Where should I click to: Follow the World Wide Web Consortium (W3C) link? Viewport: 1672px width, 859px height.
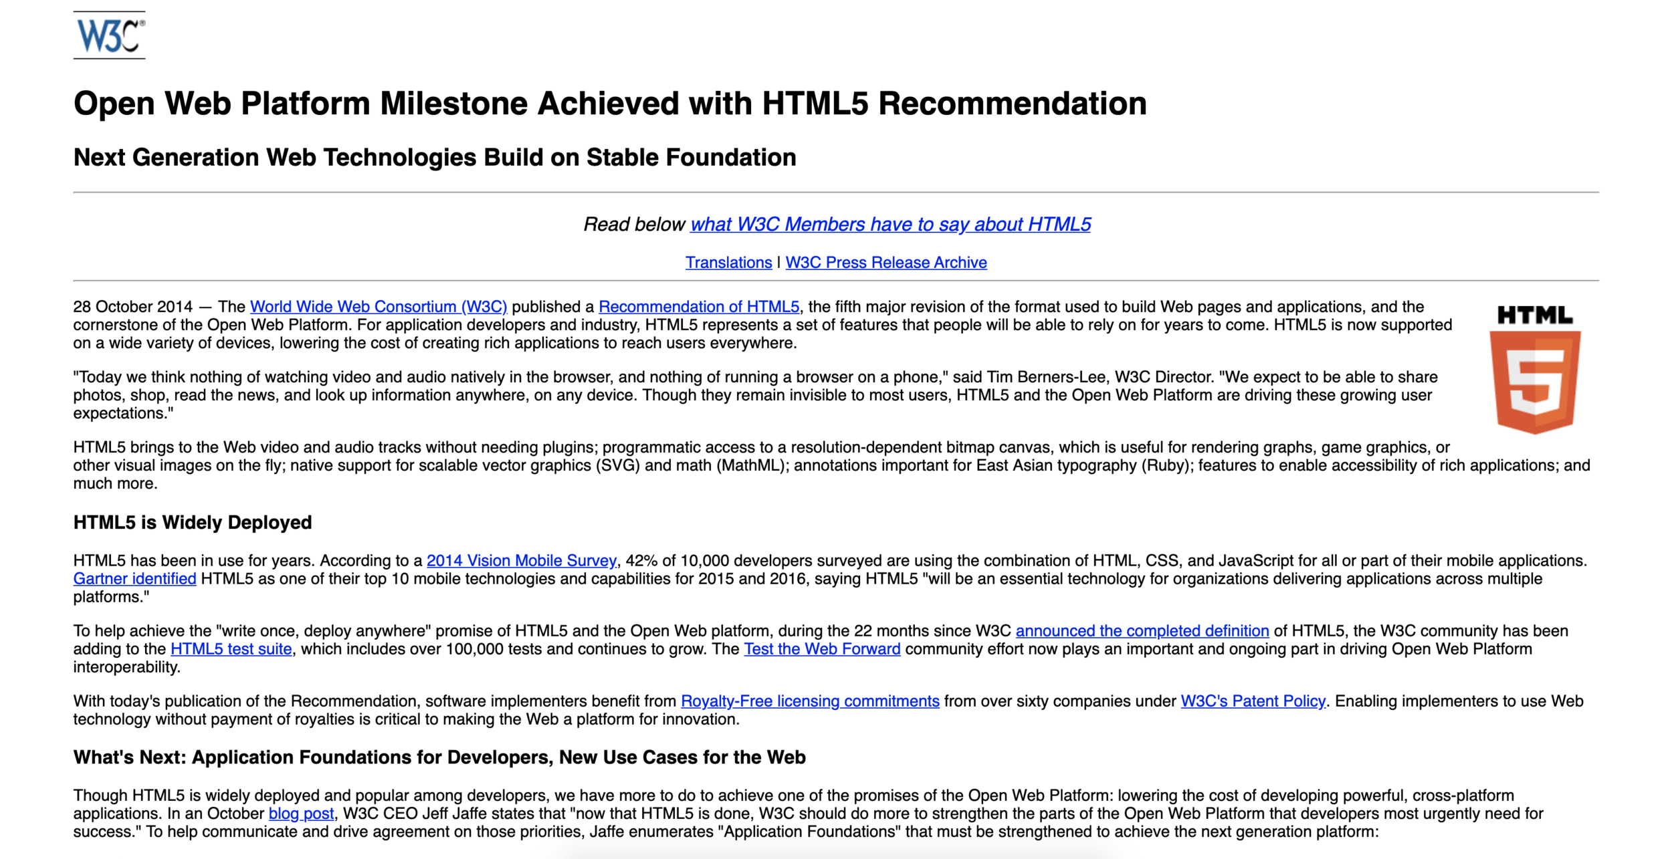point(379,307)
